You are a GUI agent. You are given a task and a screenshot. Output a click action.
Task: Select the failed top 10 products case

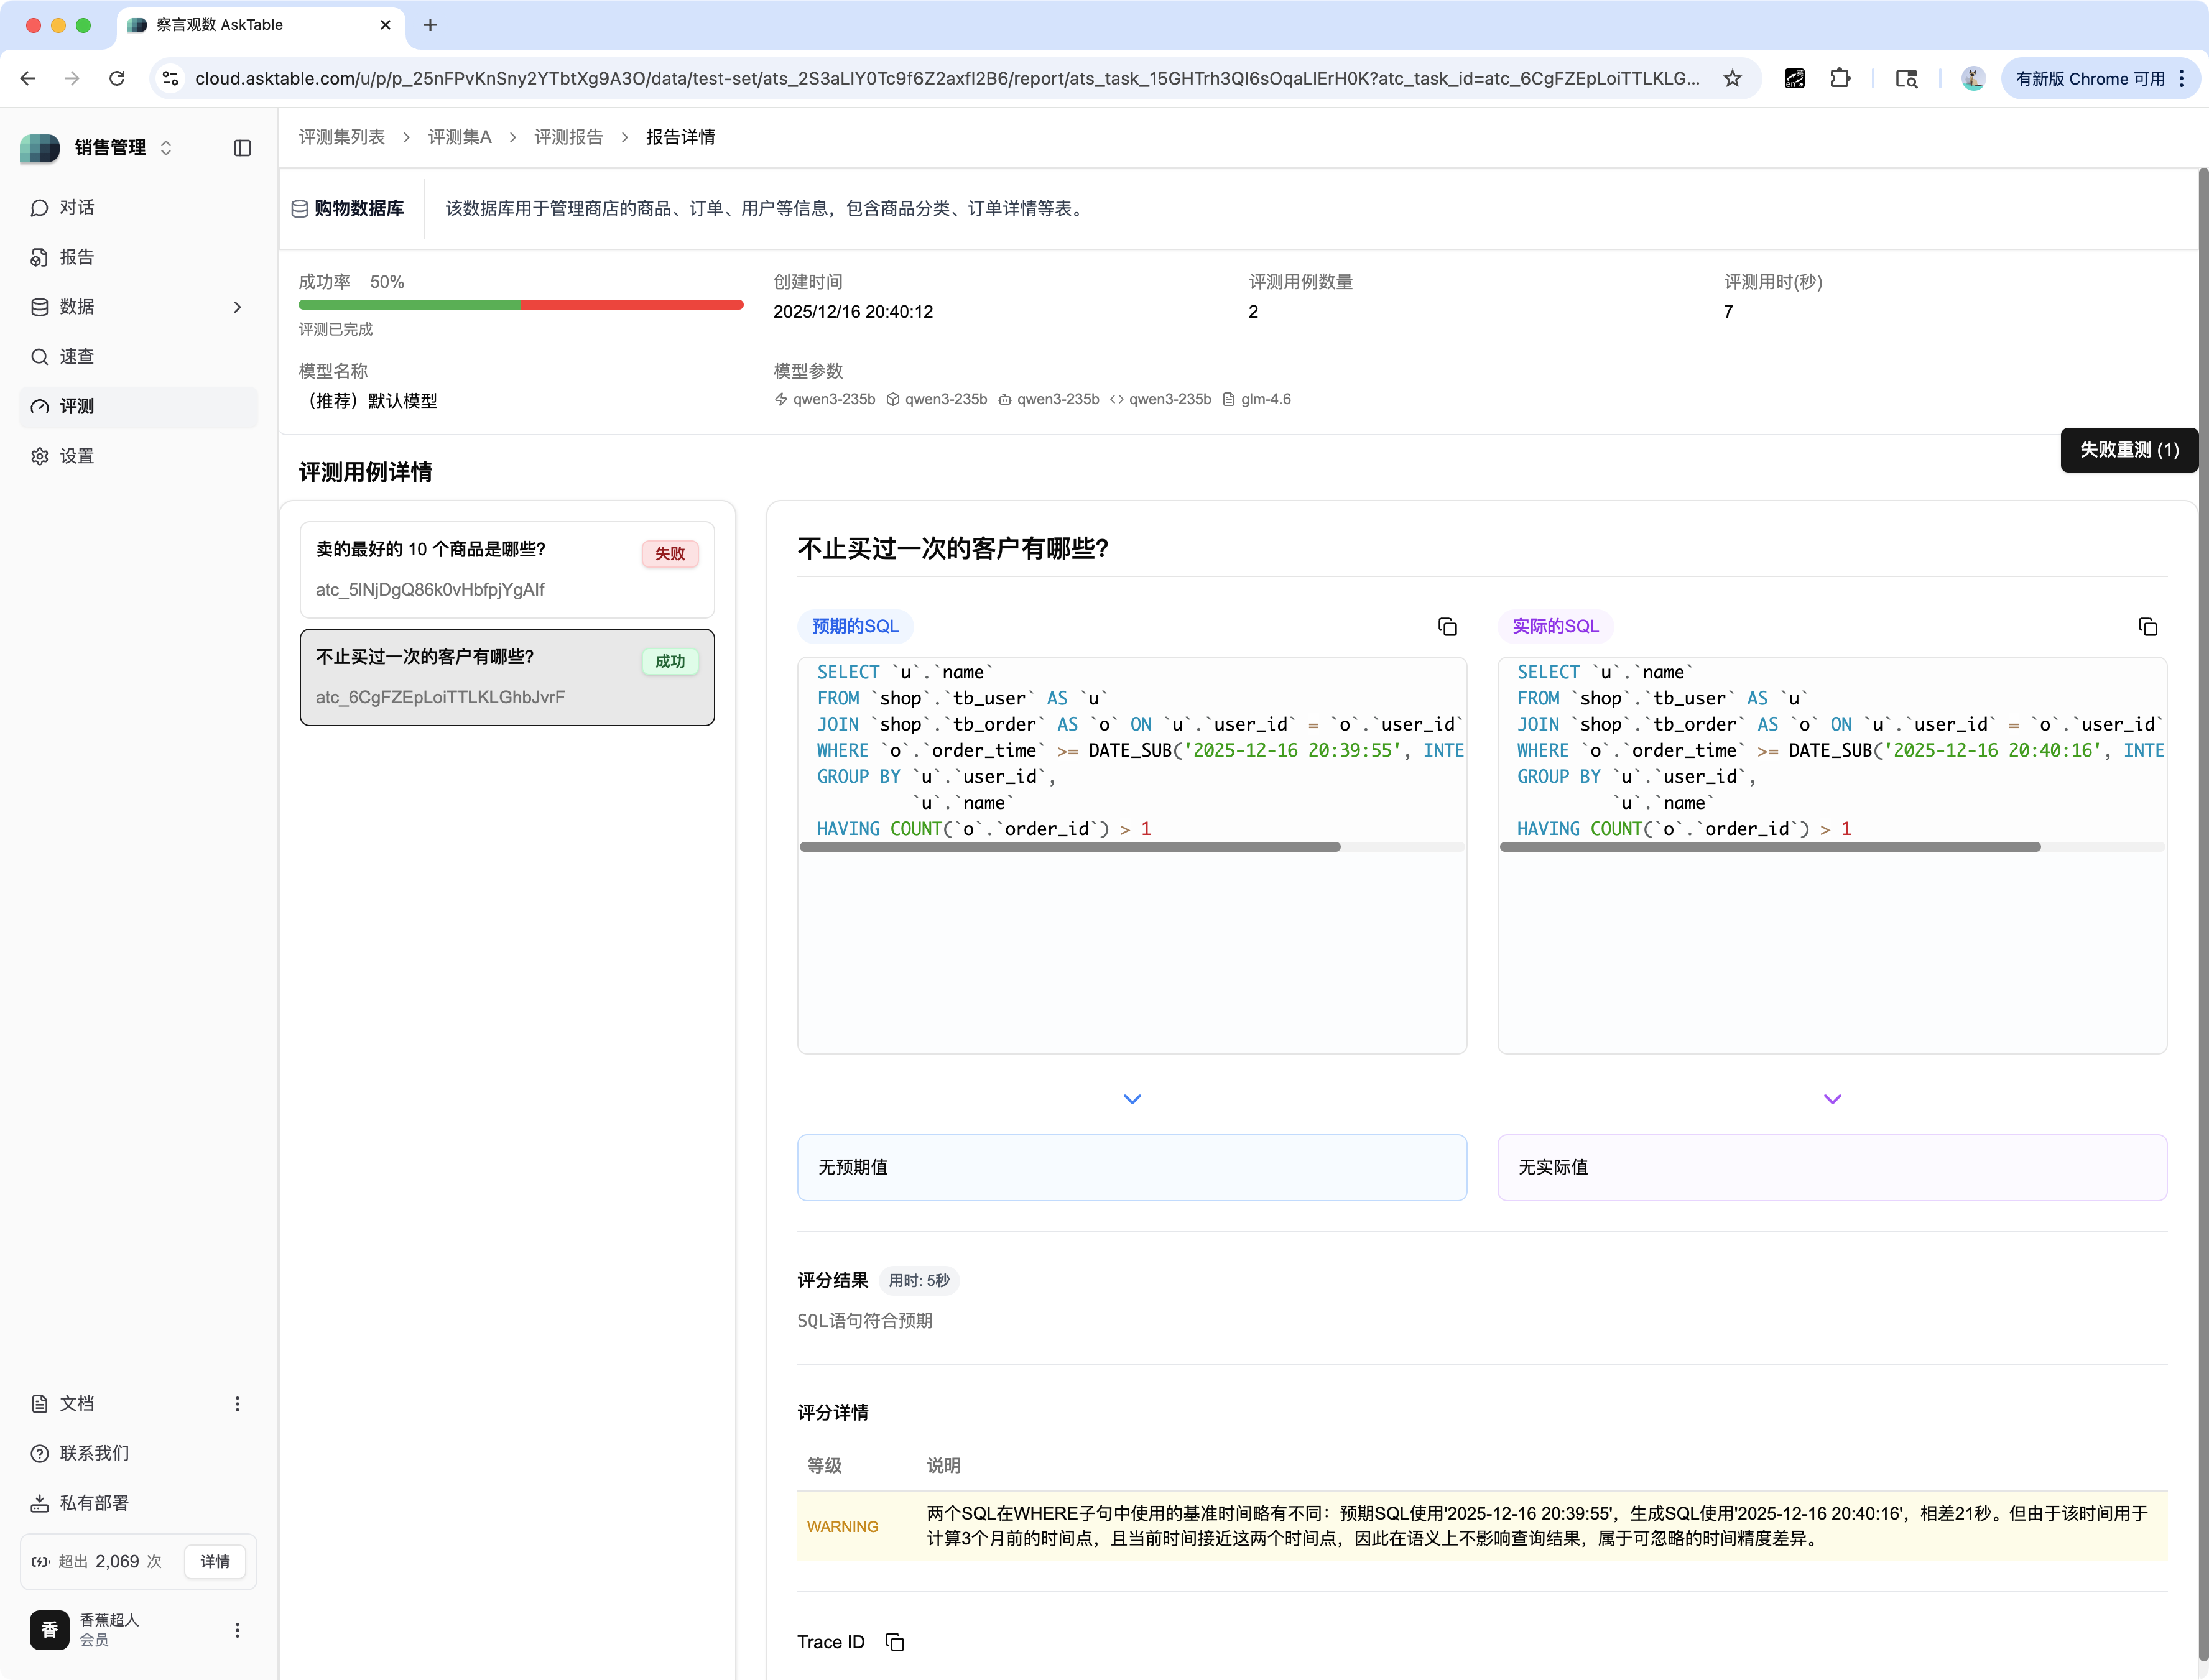click(506, 569)
